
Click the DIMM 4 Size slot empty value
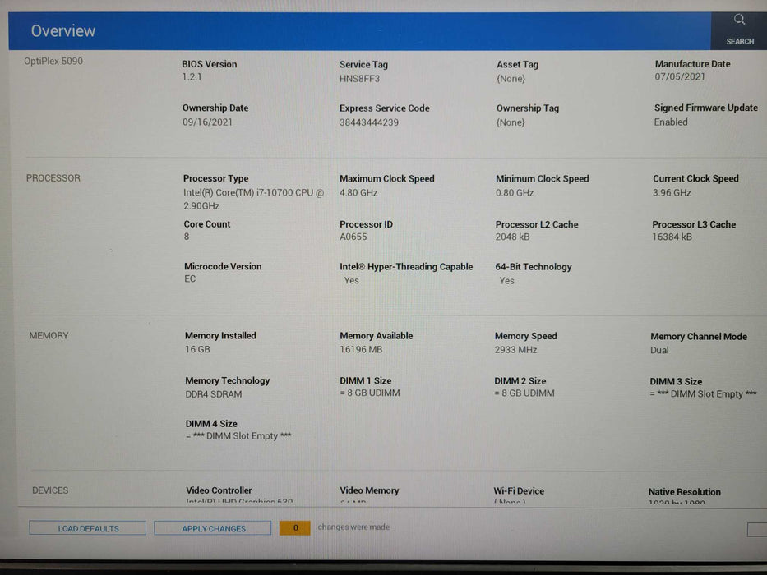click(x=238, y=435)
